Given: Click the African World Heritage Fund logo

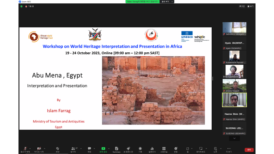Looking at the screenshot, I should pyautogui.click(x=40, y=37).
